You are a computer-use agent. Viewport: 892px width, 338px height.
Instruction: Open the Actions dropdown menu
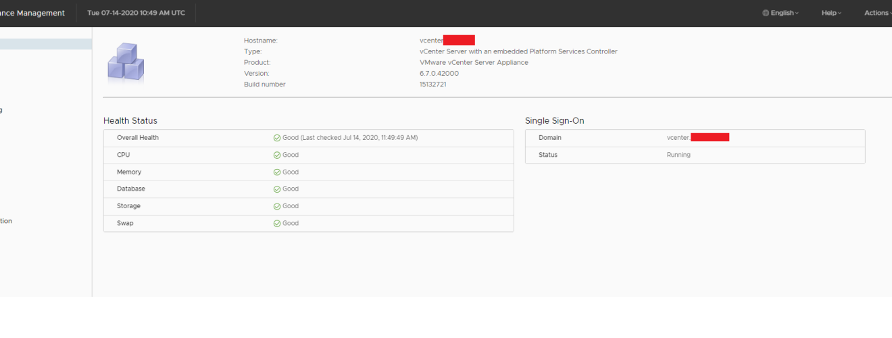877,13
